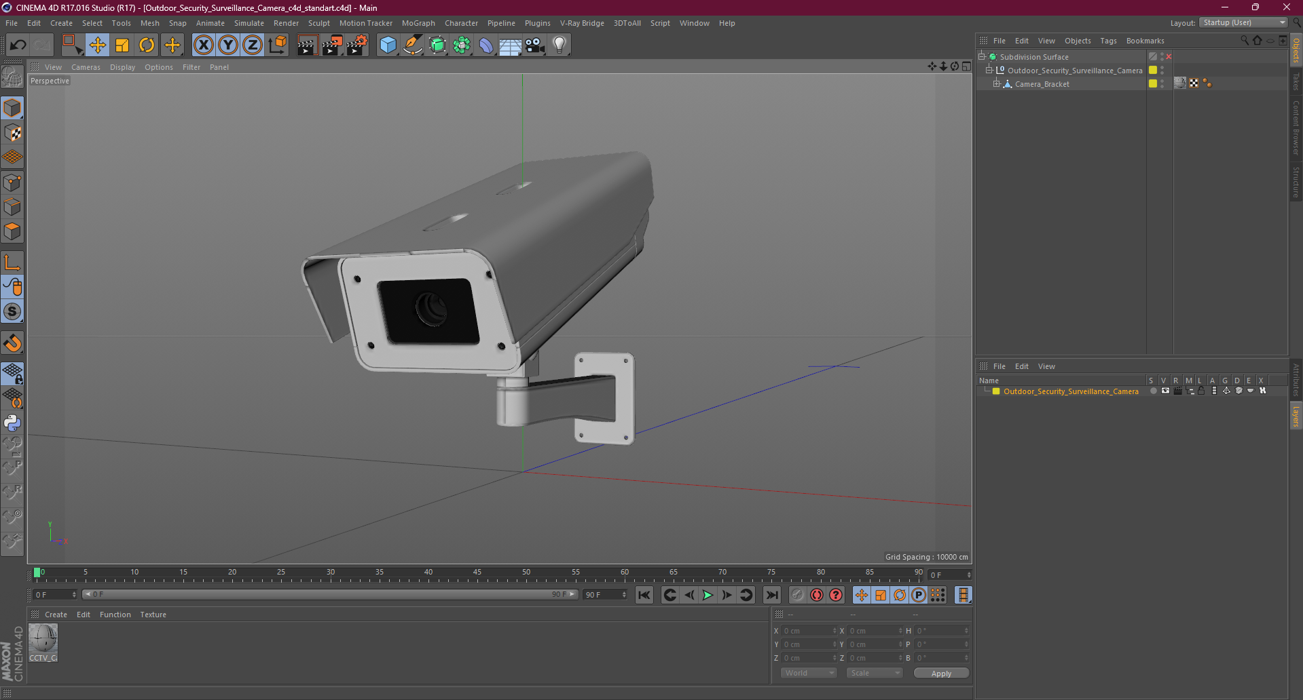The height and width of the screenshot is (700, 1303).
Task: Select the Scale tool
Action: (122, 45)
